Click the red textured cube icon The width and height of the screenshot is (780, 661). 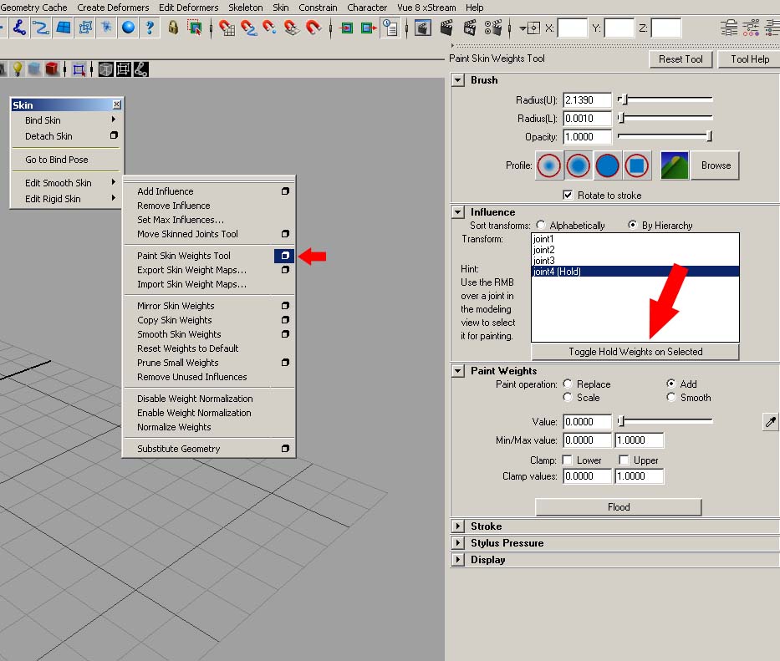(52, 69)
